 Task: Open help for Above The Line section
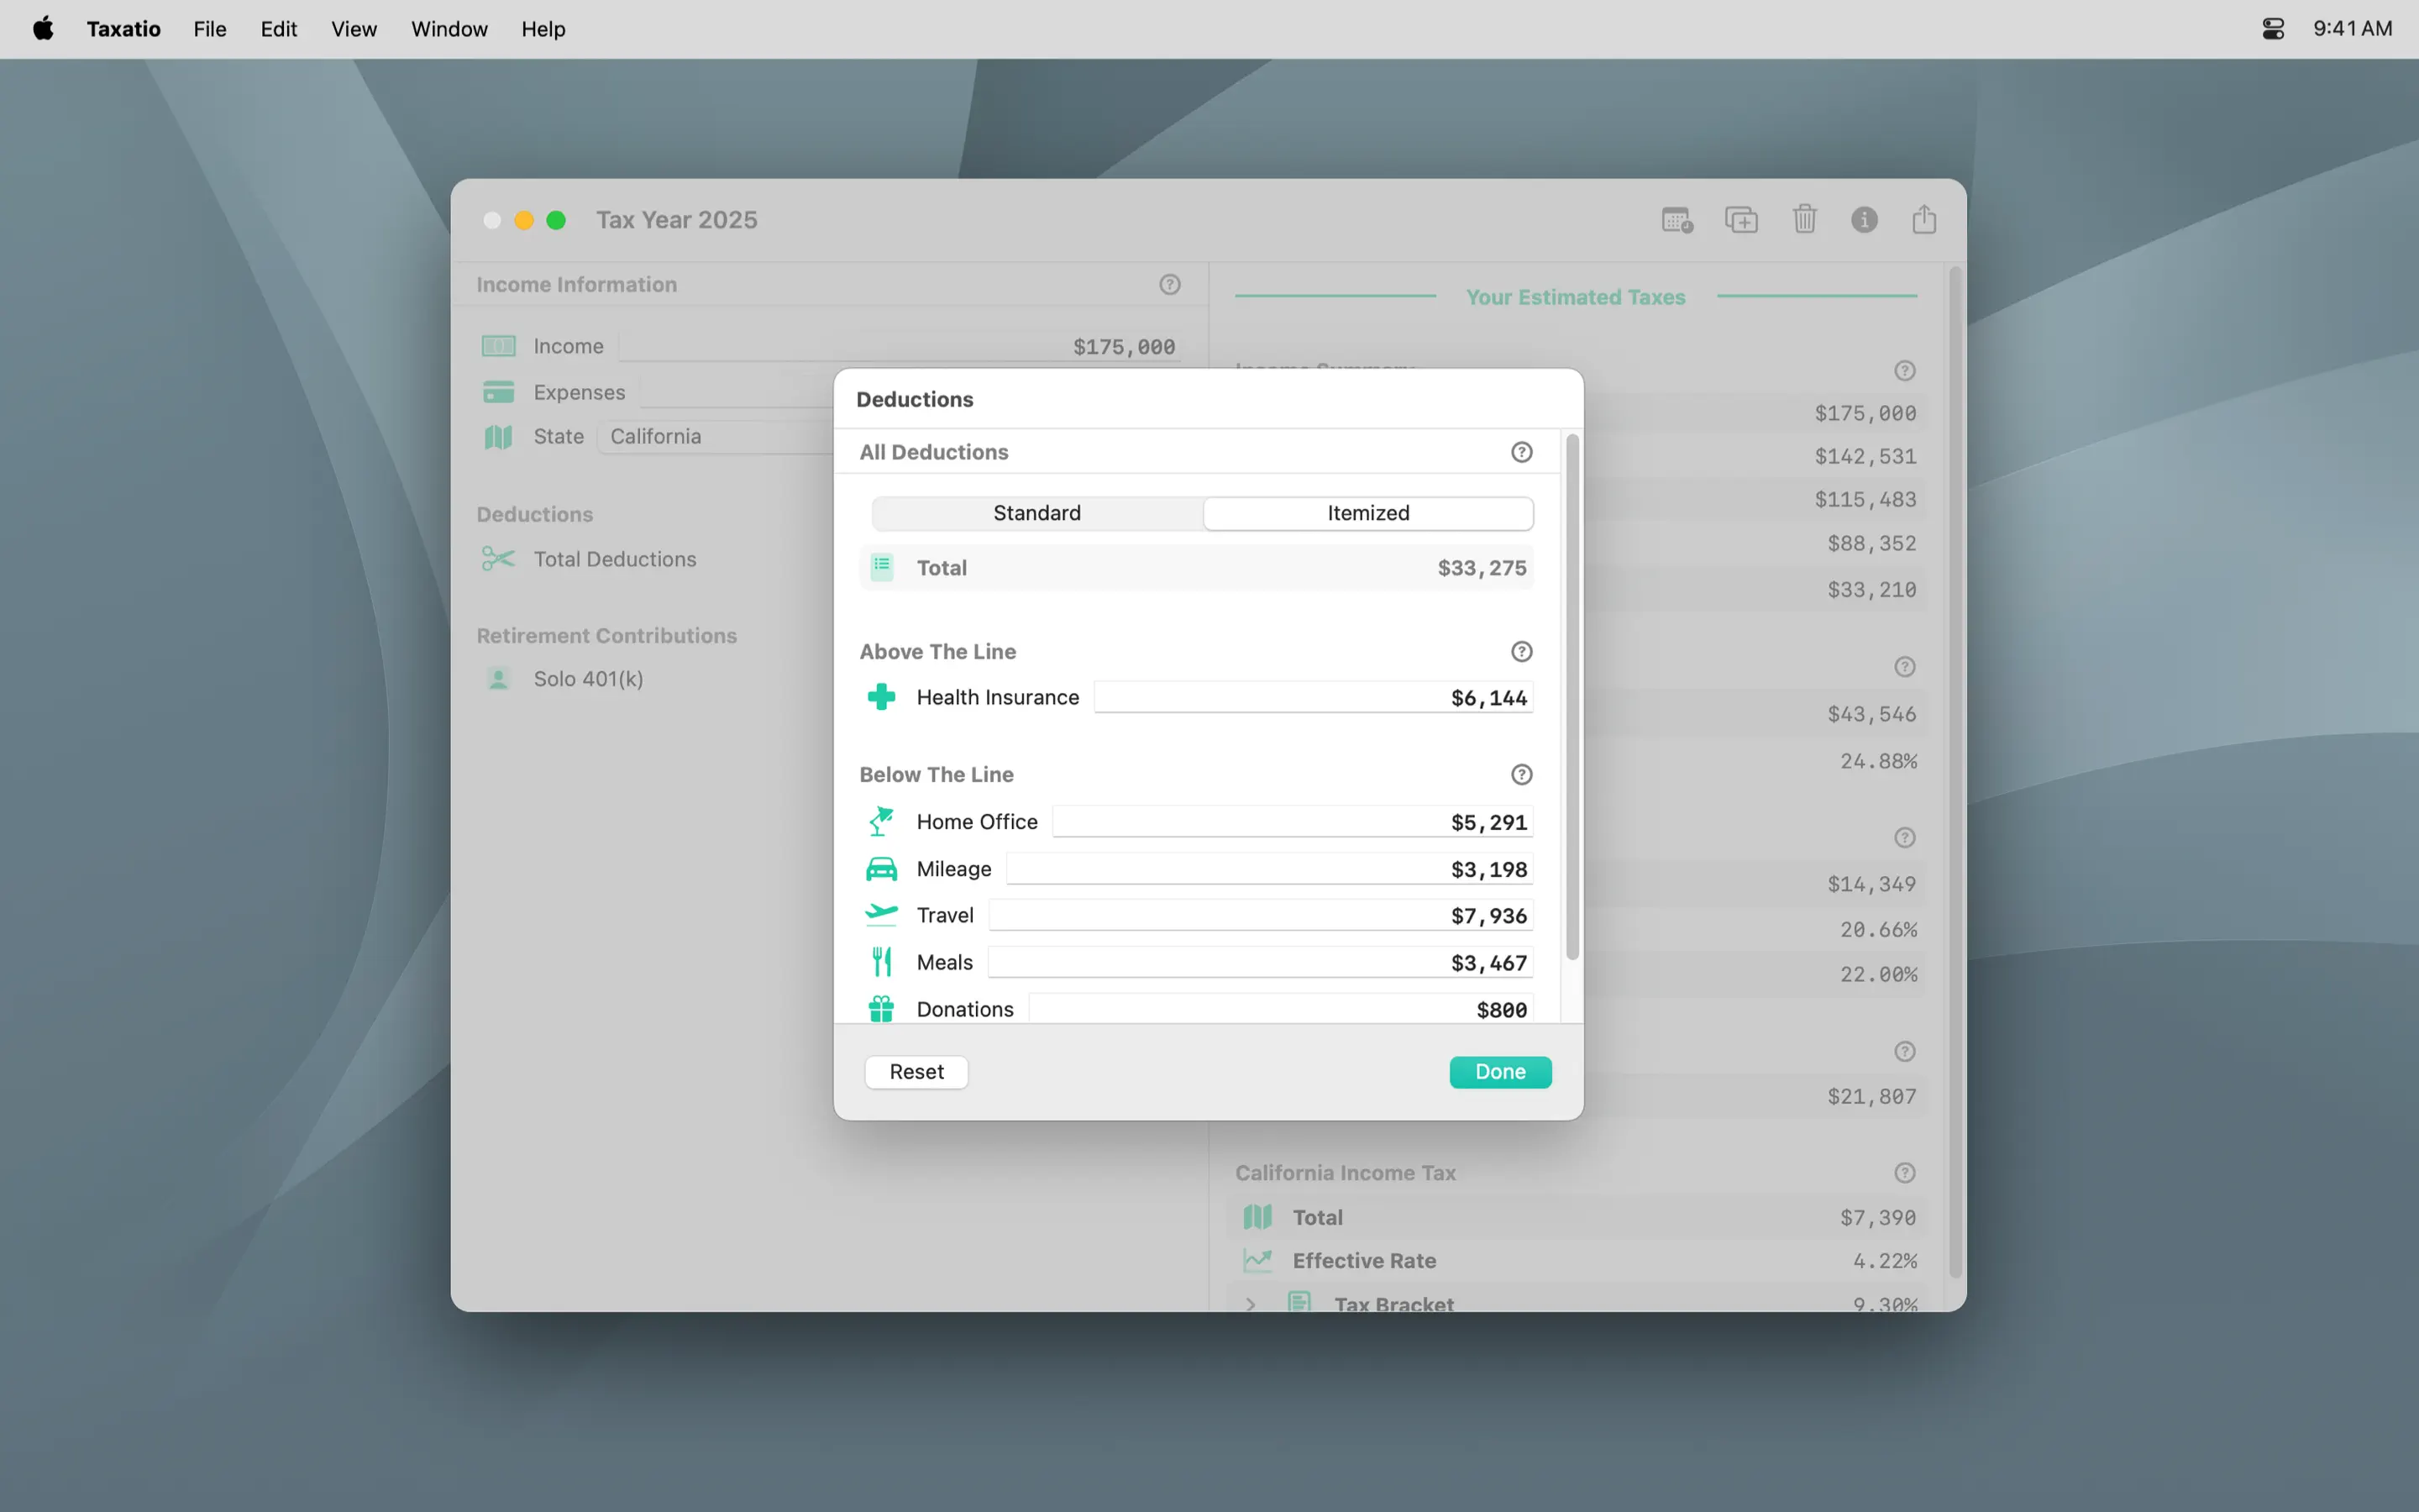click(x=1521, y=652)
